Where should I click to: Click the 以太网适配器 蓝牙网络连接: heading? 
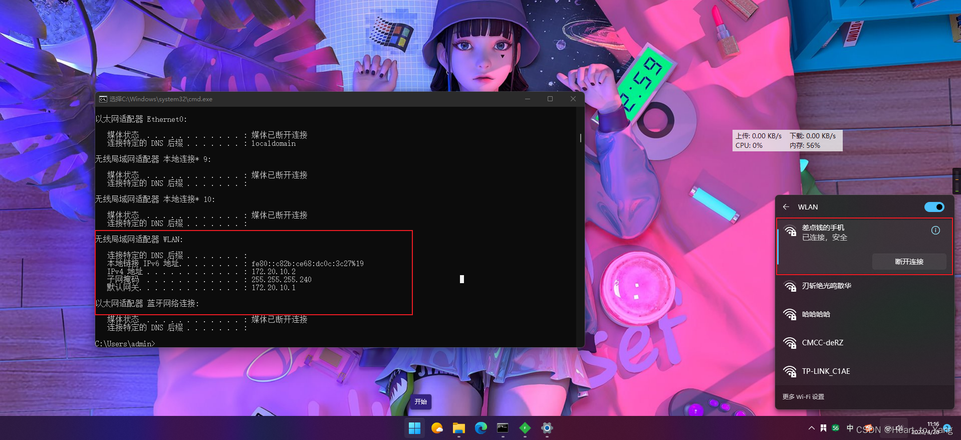[x=147, y=304]
